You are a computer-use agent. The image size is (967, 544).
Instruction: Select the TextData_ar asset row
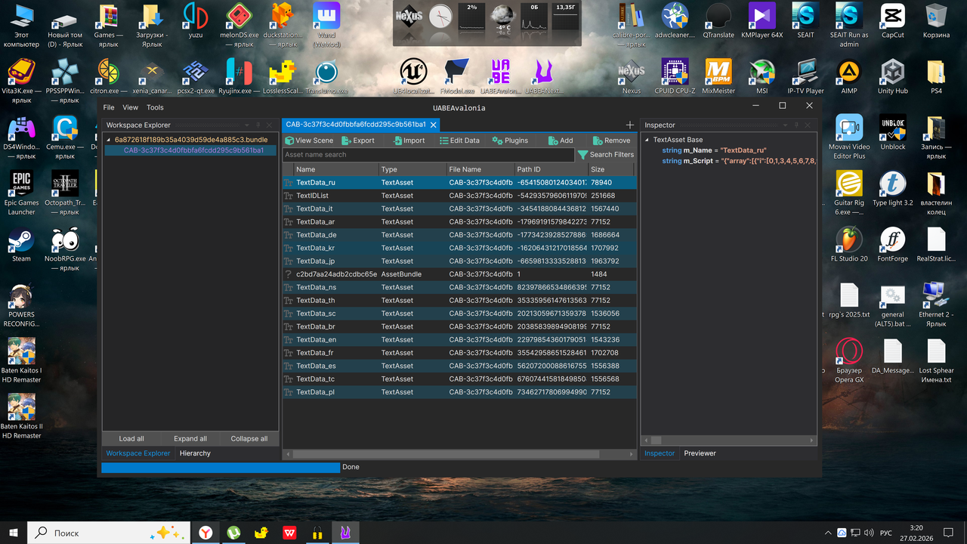pos(459,221)
